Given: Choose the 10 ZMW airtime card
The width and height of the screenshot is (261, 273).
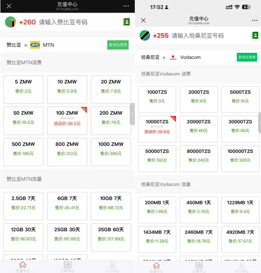Looking at the screenshot, I should coord(67,90).
